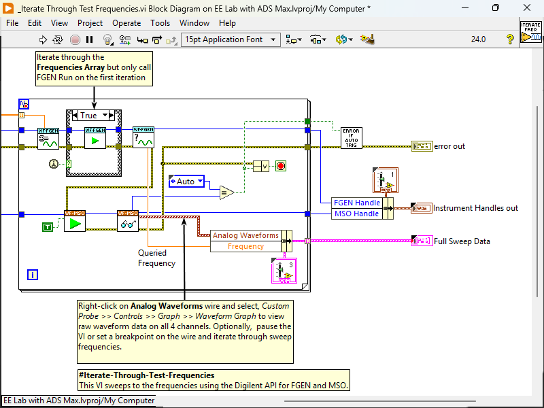The height and width of the screenshot is (408, 544).
Task: Select the #Iterate-Through-Test-Frequencies comment box
Action: point(214,380)
